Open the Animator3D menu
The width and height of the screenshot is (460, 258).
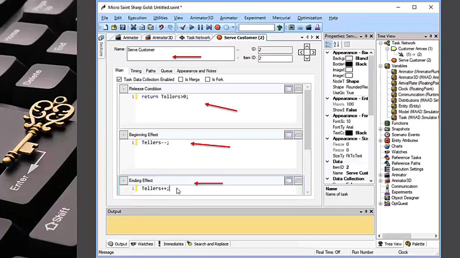(x=201, y=18)
